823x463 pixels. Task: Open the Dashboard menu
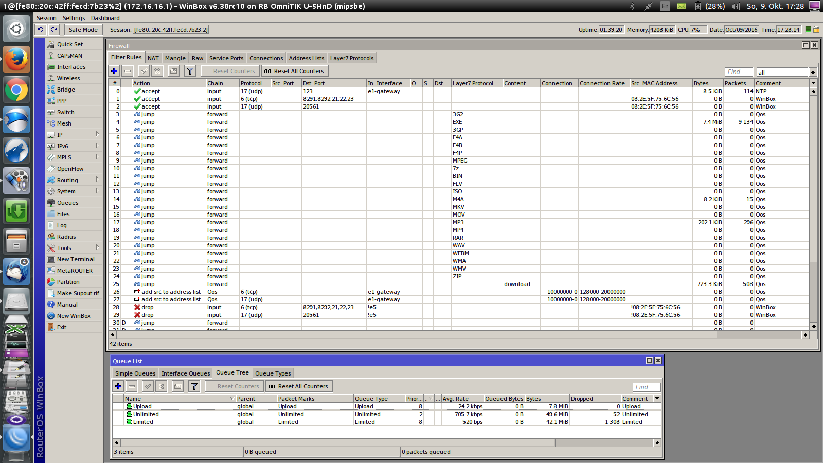[x=105, y=18]
